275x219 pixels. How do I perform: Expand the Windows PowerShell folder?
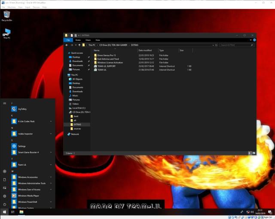tap(31, 202)
